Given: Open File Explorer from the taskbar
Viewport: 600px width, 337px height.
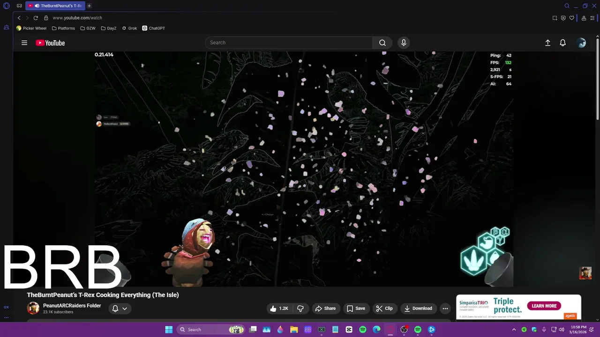Looking at the screenshot, I should point(294,330).
